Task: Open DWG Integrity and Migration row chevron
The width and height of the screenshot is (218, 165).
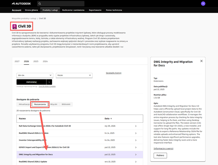Action: 136,155
